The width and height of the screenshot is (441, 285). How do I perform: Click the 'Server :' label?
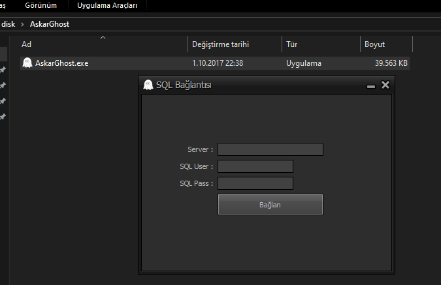[x=201, y=149]
